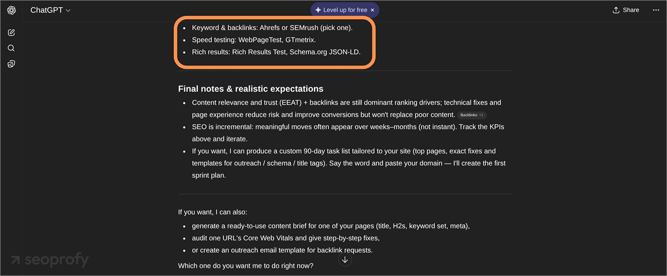Viewport: 667px width, 276px height.
Task: Click the seoprofy watermark logo
Action: [49, 260]
